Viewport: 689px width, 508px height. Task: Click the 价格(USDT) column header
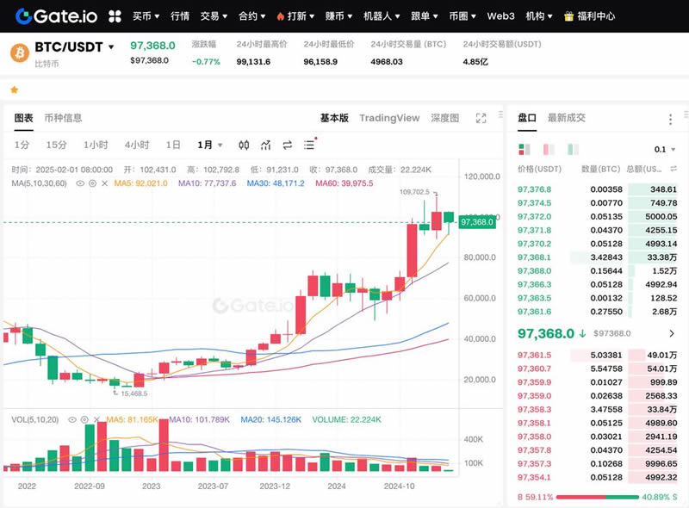click(x=540, y=169)
